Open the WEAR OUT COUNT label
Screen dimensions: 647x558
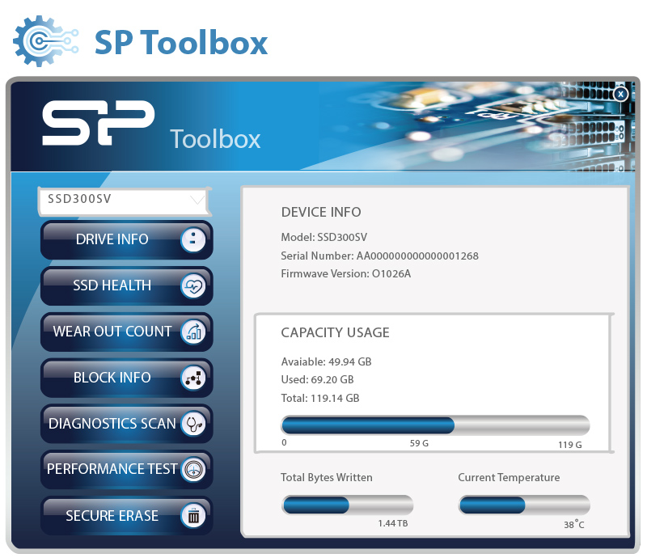(112, 332)
